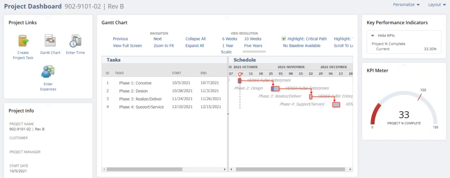
Task: Click the Zoom to Fit link
Action: point(163,46)
